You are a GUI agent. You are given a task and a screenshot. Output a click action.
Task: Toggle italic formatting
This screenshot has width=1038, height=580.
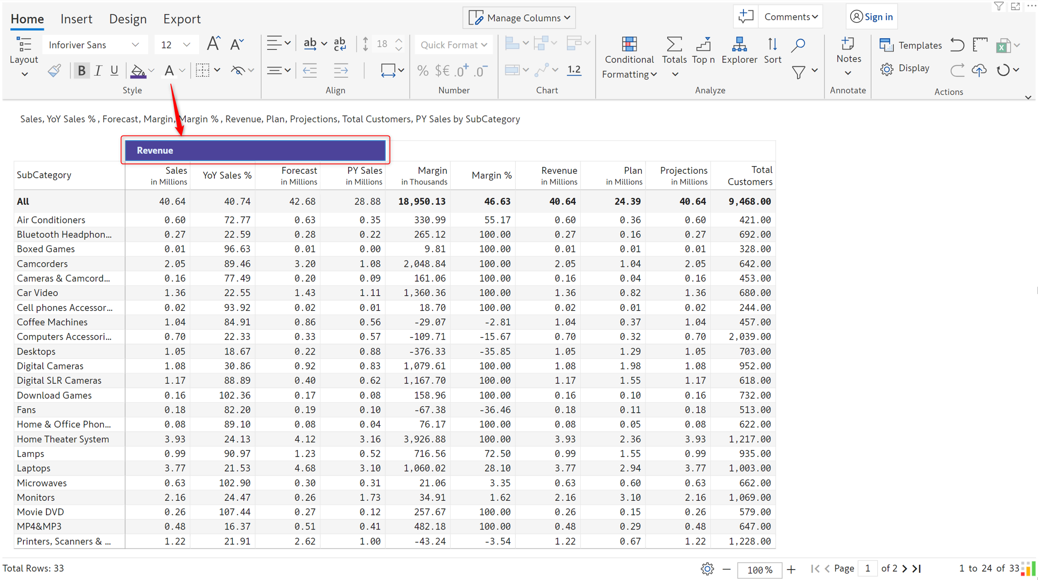pos(98,71)
